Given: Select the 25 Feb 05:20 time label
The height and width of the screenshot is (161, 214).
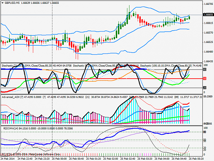Looking at the screenshot, I should click(x=196, y=159).
